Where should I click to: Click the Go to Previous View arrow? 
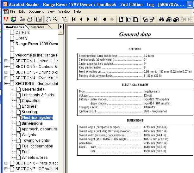(x=105, y=19)
